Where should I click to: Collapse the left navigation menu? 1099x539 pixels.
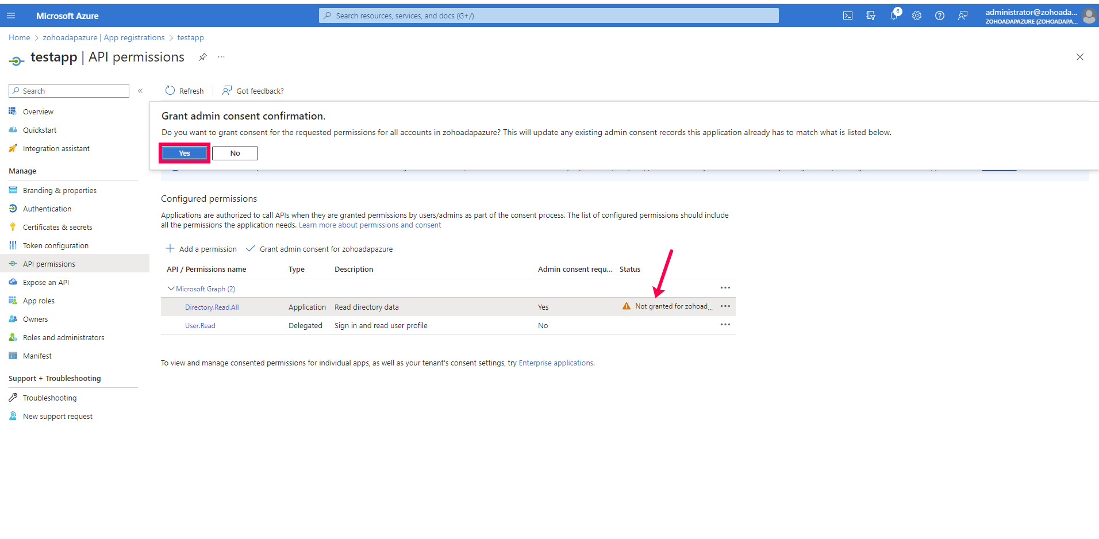tap(140, 91)
